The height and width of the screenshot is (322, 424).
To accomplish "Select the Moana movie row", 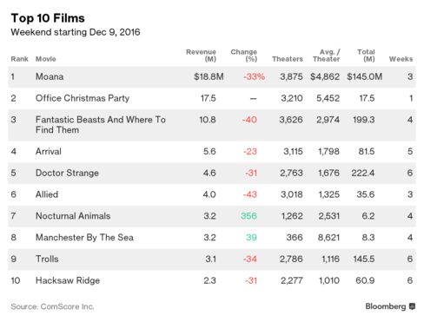I will point(212,77).
